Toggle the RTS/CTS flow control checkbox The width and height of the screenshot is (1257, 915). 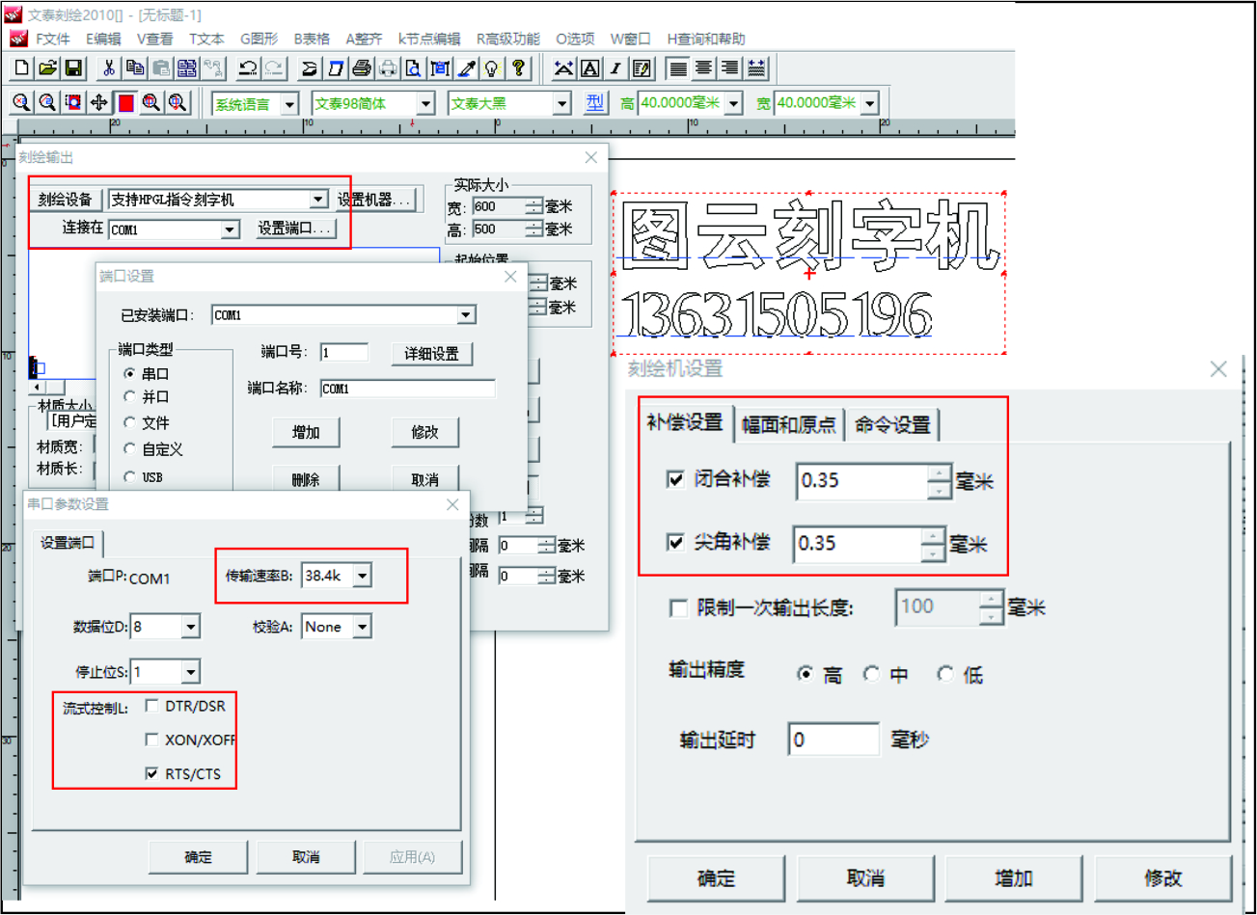[x=151, y=773]
